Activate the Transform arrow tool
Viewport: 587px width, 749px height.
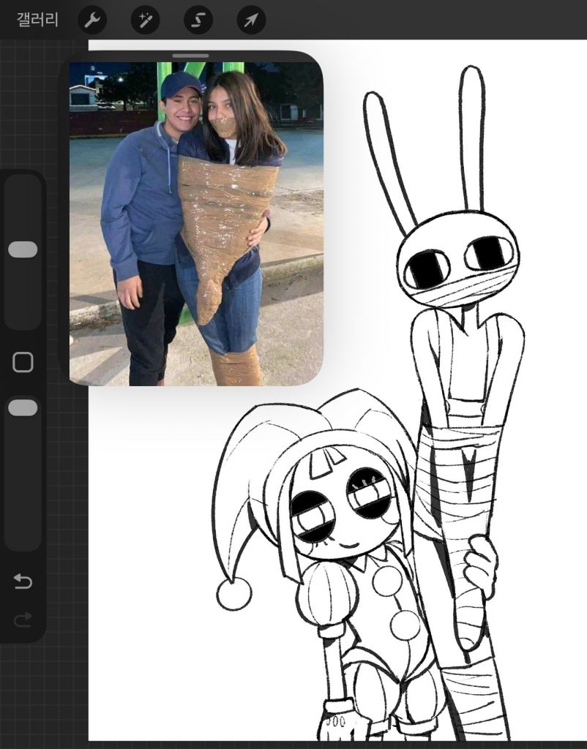tap(251, 20)
